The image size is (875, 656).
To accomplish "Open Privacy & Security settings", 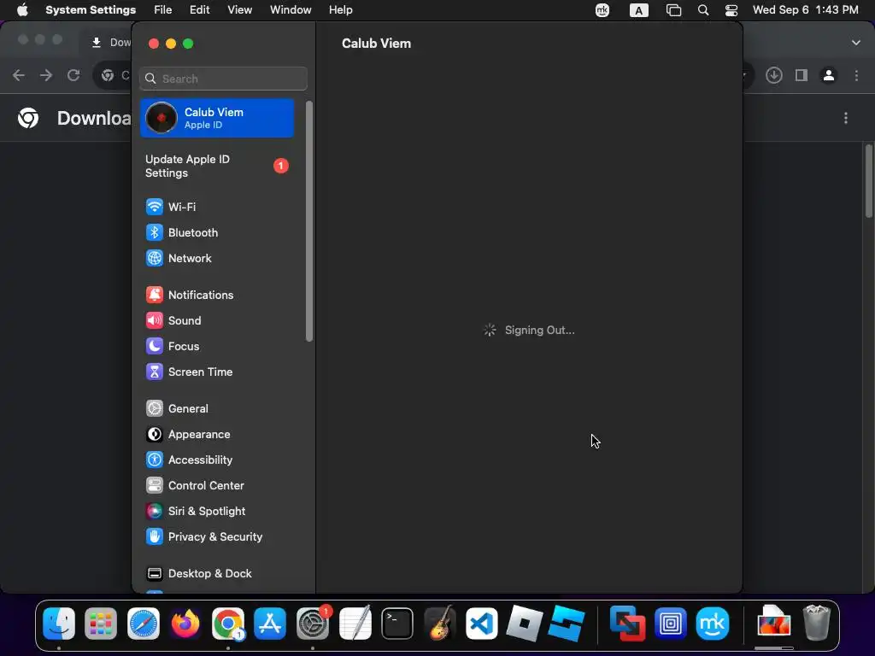I will coord(216,537).
